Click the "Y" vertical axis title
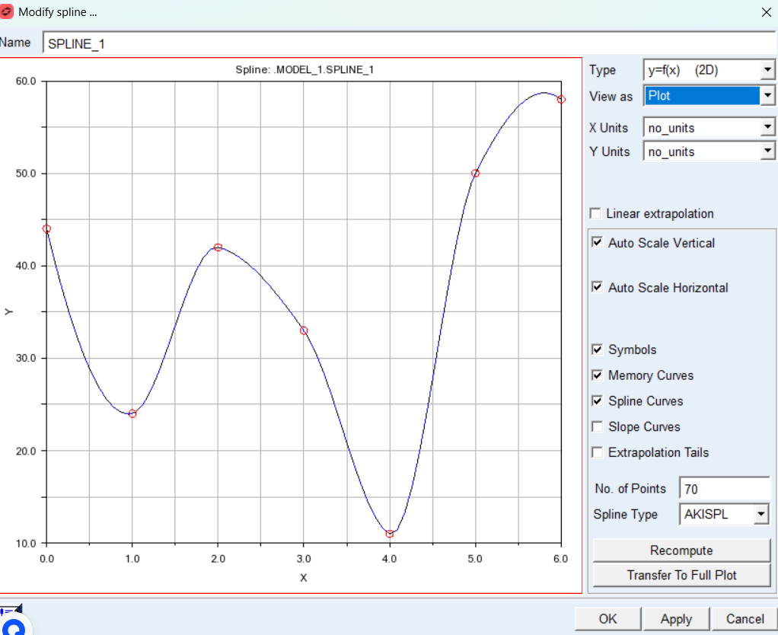 coord(8,311)
